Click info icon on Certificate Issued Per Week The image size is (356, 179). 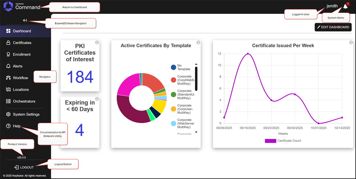click(351, 42)
